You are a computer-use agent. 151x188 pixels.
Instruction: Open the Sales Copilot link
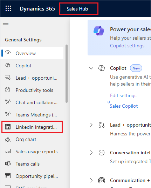pyautogui.click(x=124, y=106)
